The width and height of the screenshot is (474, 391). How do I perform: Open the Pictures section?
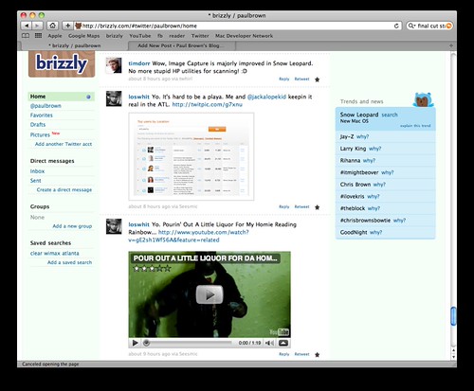[40, 135]
